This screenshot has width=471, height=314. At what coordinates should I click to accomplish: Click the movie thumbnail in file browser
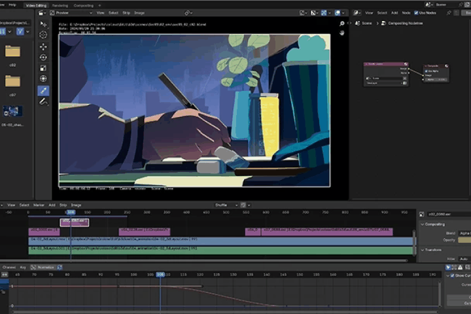pos(12,111)
